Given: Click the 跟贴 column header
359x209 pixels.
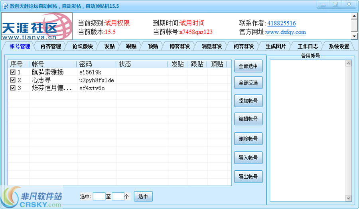Looking at the screenshot, I should click(197, 64).
